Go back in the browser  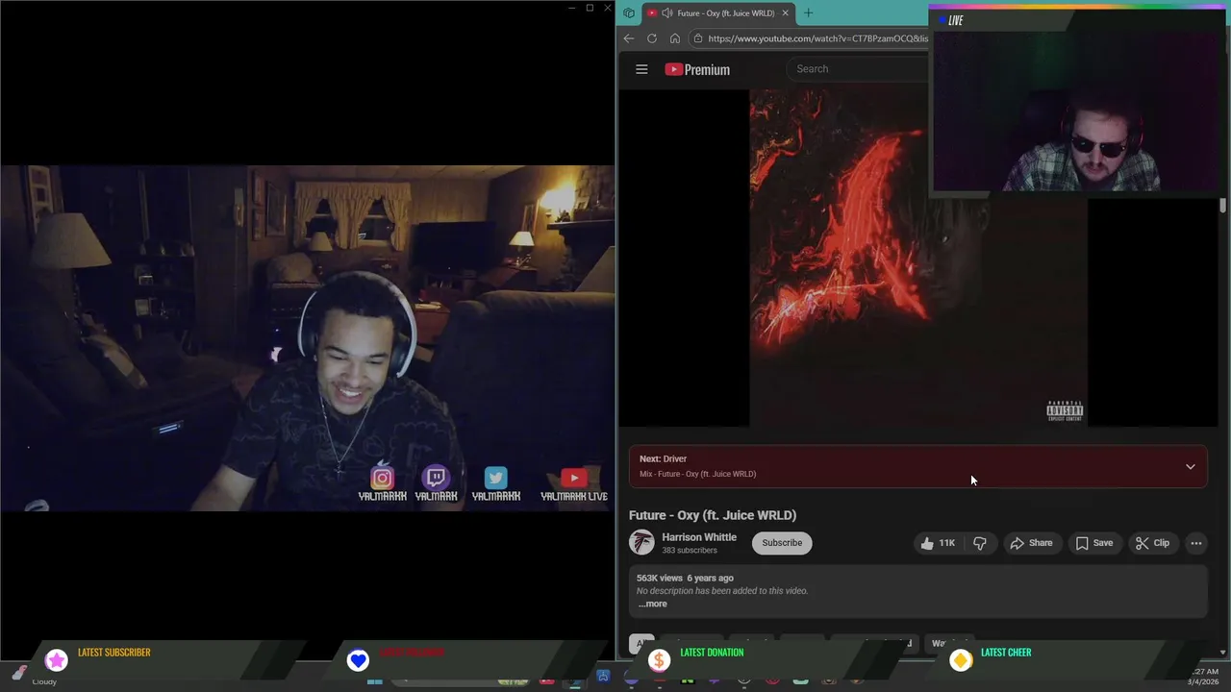629,38
